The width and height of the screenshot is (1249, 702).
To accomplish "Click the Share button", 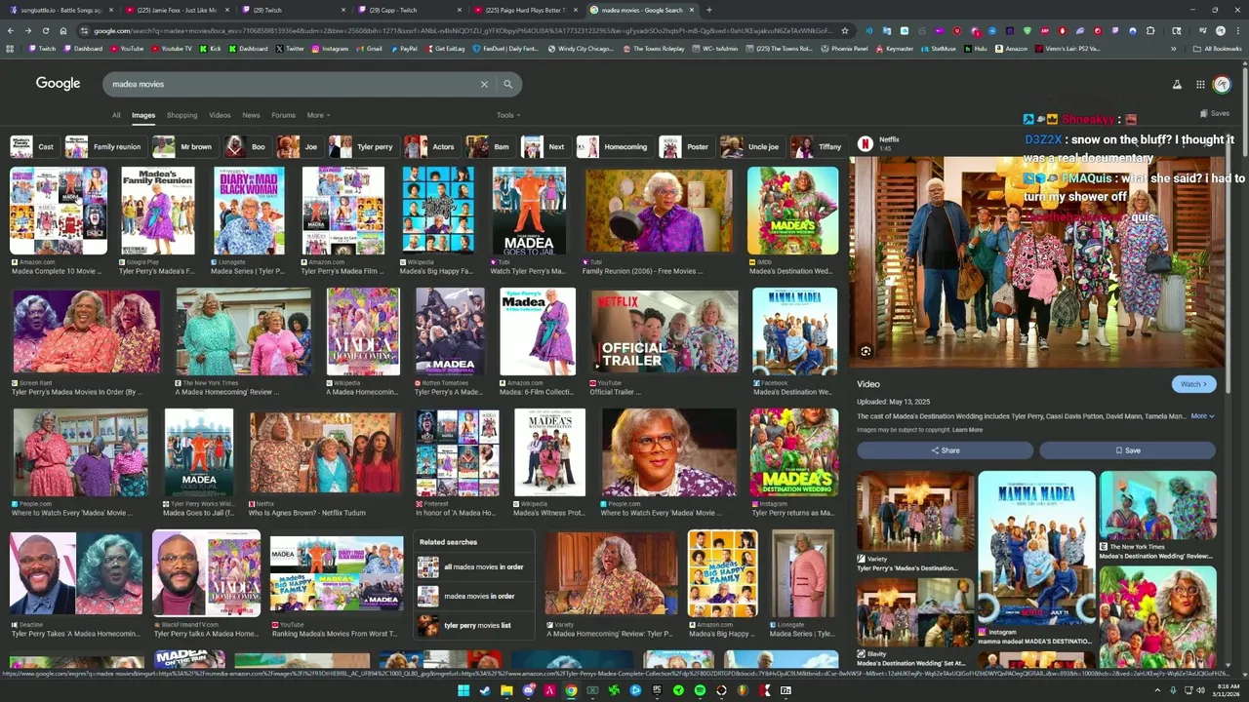I will (945, 450).
